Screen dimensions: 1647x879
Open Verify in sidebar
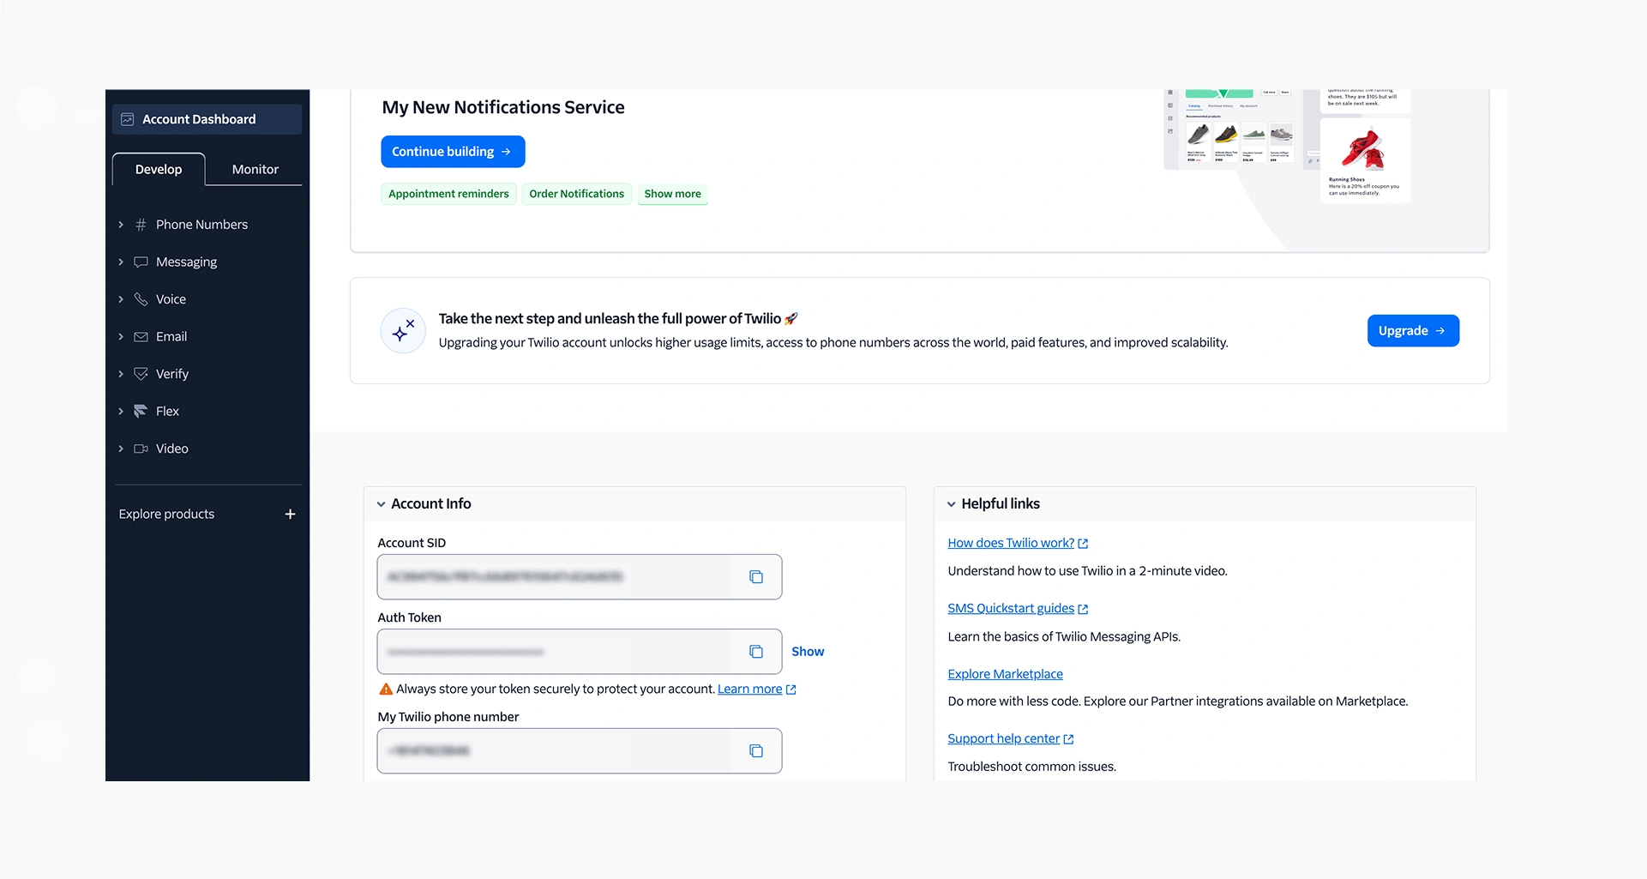[172, 374]
